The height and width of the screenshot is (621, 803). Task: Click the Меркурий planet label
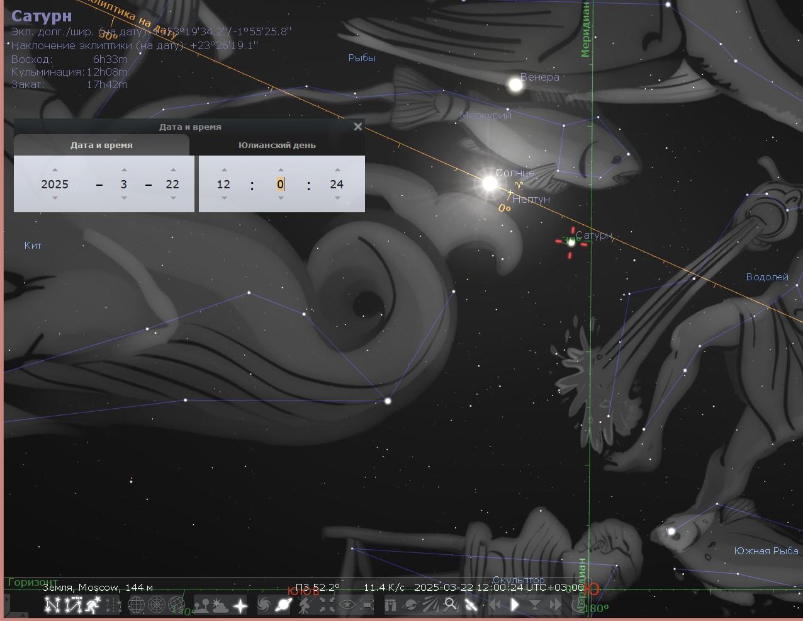click(x=486, y=115)
